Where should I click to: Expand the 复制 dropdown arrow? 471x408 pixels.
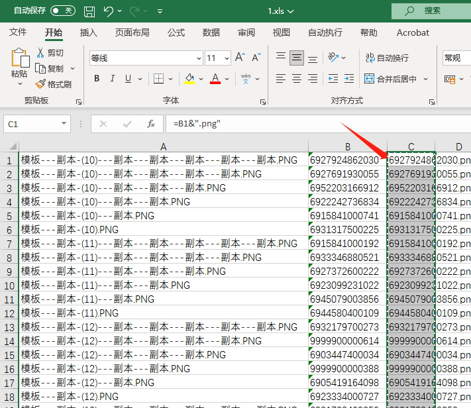(x=72, y=68)
